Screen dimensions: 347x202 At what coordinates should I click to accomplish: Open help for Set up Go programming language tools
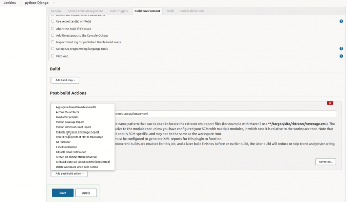point(341,49)
